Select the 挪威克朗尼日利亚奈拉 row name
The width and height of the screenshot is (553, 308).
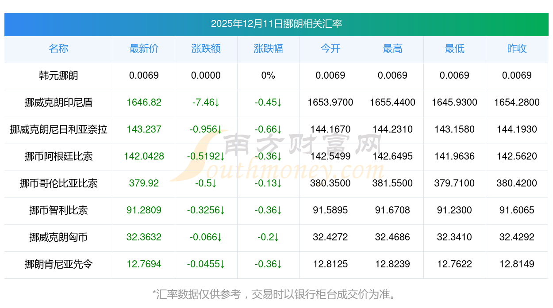(58, 129)
